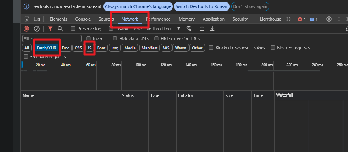Click the 200 ms timeline marker
The image size is (348, 152).
click(267, 65)
